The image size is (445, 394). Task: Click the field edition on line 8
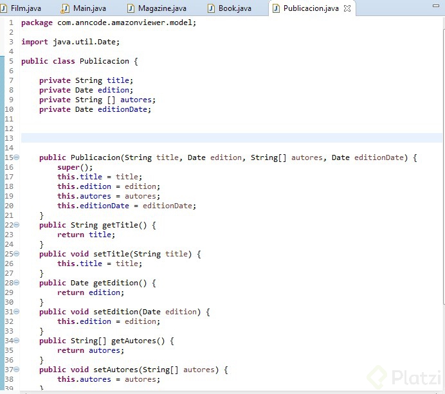113,90
